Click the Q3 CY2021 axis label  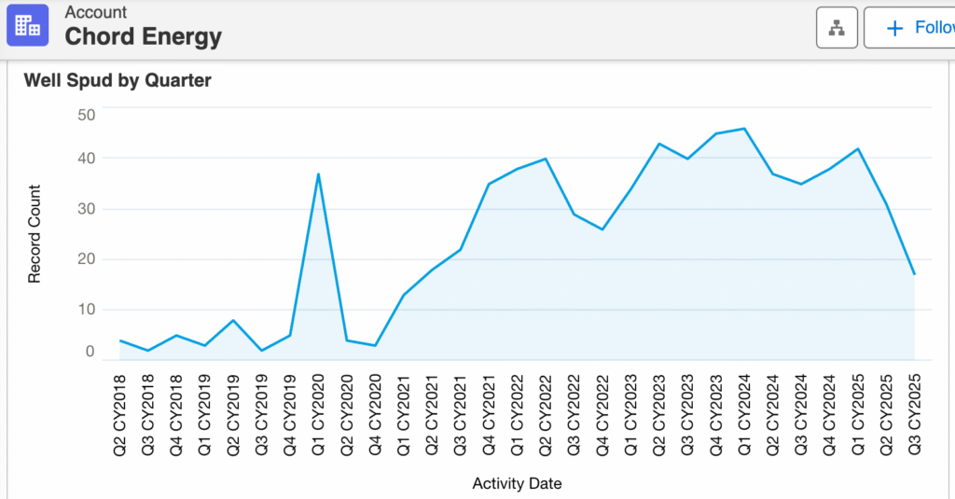click(x=461, y=416)
